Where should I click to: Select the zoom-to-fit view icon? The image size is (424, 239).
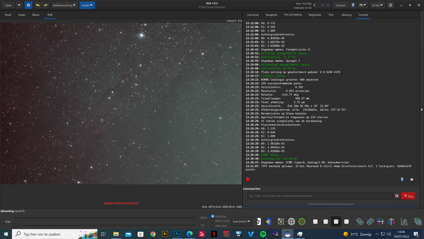(x=336, y=221)
